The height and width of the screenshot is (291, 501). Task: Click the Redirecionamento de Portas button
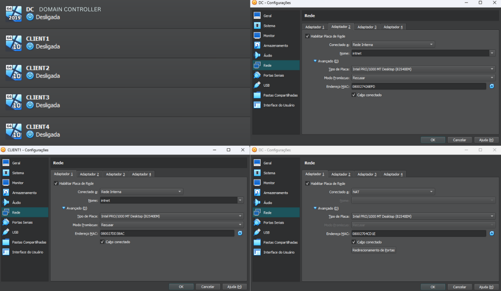click(373, 250)
